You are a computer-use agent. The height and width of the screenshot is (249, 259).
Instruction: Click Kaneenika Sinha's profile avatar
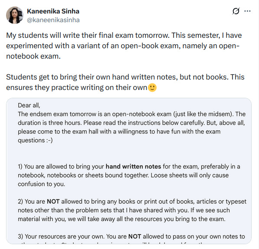pyautogui.click(x=15, y=15)
